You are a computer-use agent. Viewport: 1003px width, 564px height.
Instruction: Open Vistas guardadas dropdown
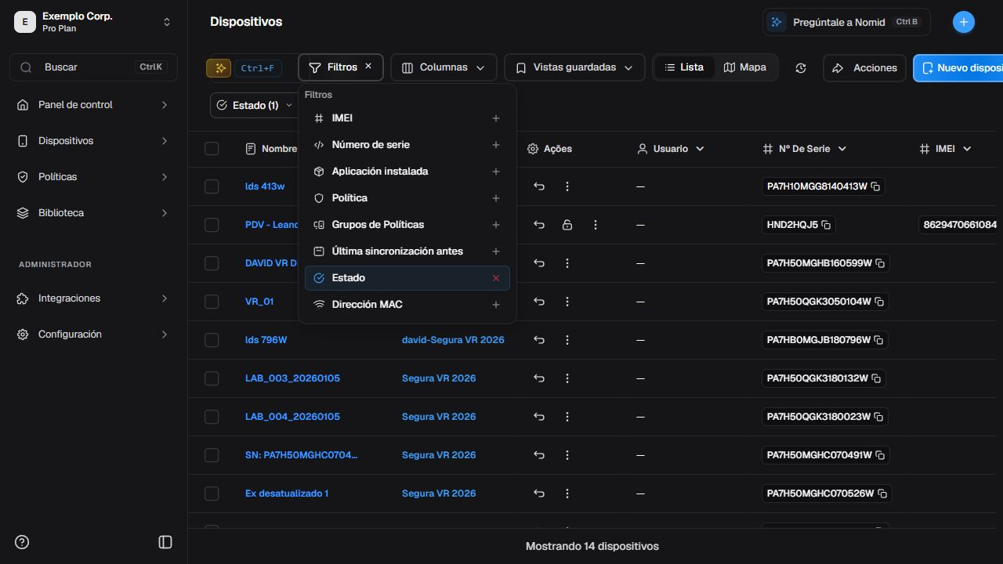[x=574, y=68]
